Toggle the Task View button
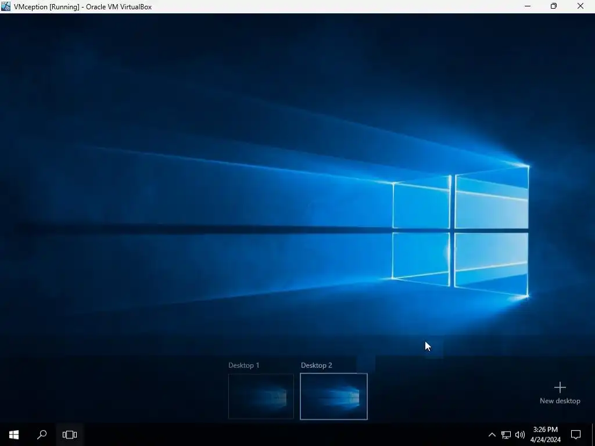This screenshot has height=446, width=595. click(x=70, y=434)
